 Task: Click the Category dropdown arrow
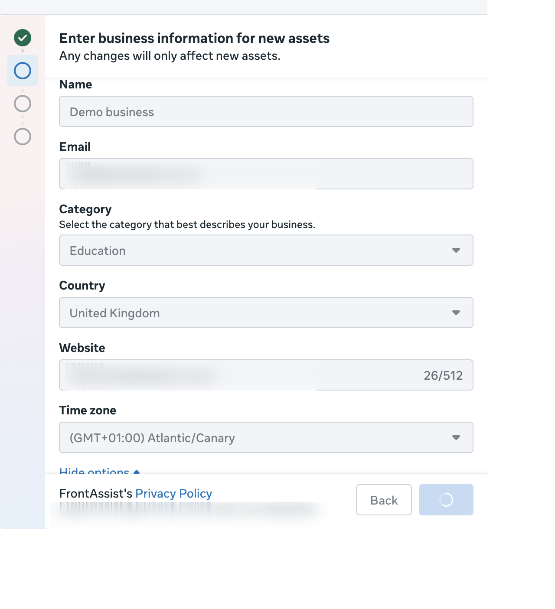click(456, 250)
